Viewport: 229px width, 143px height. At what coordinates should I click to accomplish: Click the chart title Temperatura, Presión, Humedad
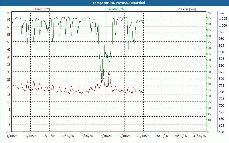119,3
